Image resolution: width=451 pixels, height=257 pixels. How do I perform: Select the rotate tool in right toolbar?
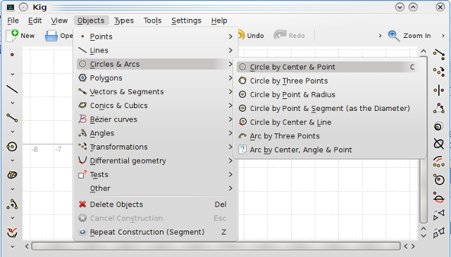pos(439,108)
